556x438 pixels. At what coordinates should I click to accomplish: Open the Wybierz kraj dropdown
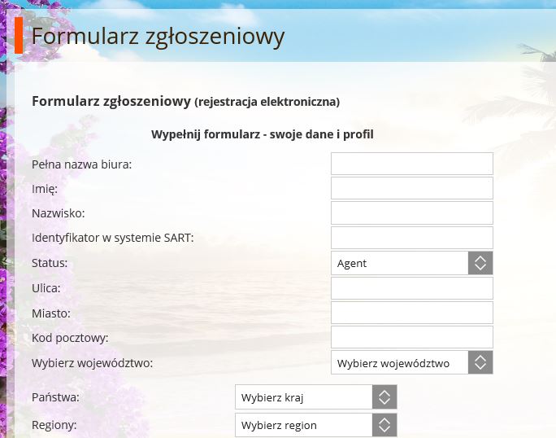tap(315, 396)
